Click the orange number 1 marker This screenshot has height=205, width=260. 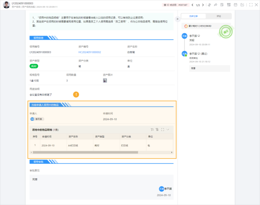point(76,94)
